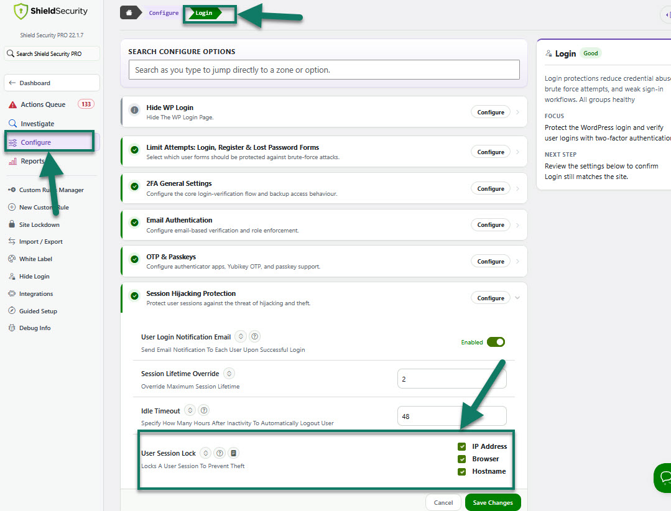Click the home breadcrumb icon
The height and width of the screenshot is (511, 671).
pyautogui.click(x=129, y=13)
